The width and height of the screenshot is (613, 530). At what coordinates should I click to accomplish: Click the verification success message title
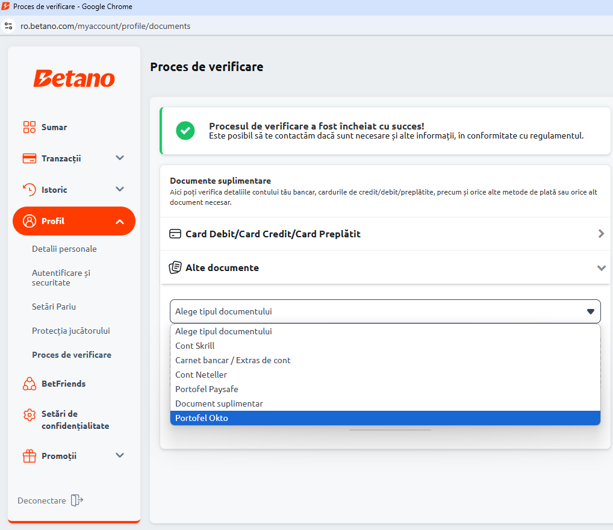317,126
